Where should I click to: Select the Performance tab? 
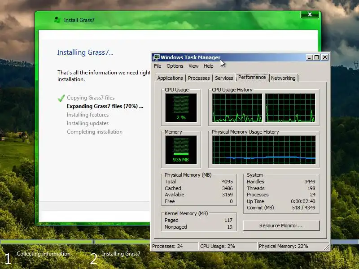(252, 77)
